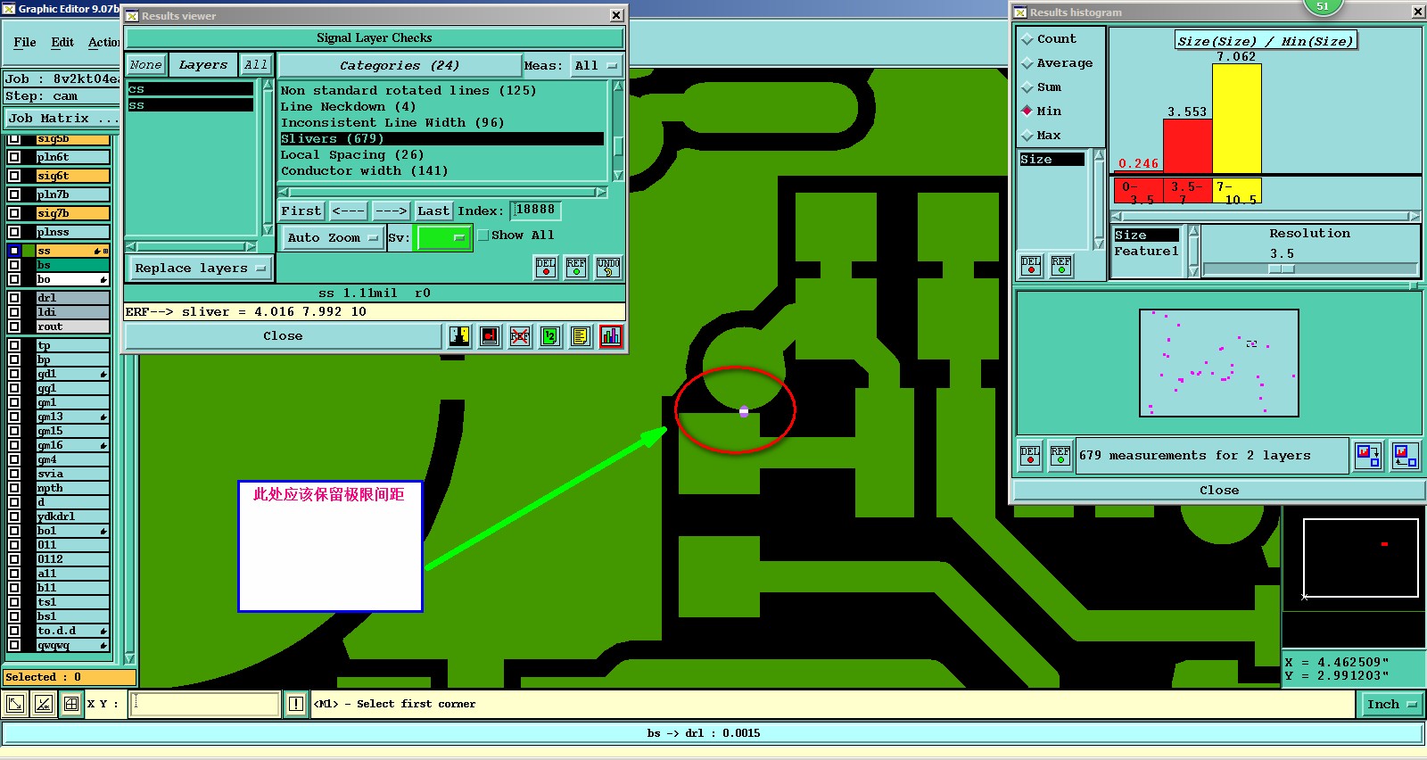Select Slivers (679) category
The height and width of the screenshot is (760, 1427).
click(x=441, y=139)
